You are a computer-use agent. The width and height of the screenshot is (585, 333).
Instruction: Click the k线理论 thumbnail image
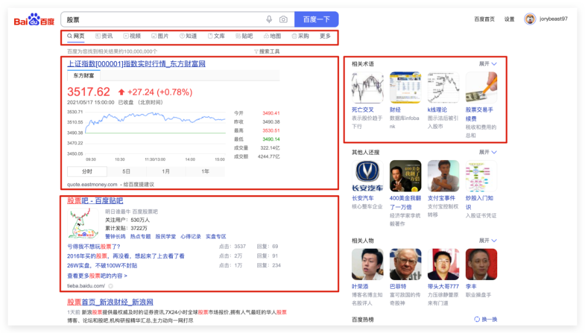(x=443, y=88)
